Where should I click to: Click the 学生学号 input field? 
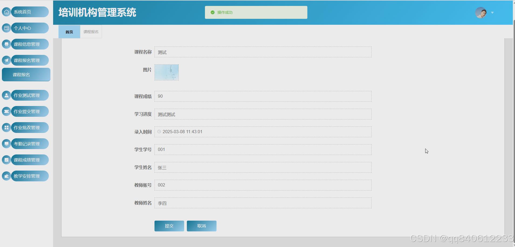point(263,150)
